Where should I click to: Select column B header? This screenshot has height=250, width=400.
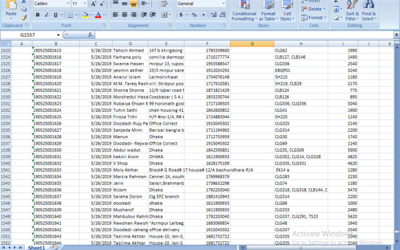click(56, 44)
